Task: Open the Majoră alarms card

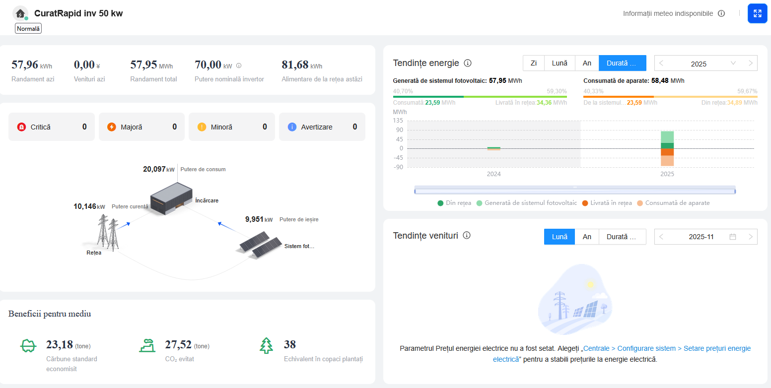Action: coord(141,127)
